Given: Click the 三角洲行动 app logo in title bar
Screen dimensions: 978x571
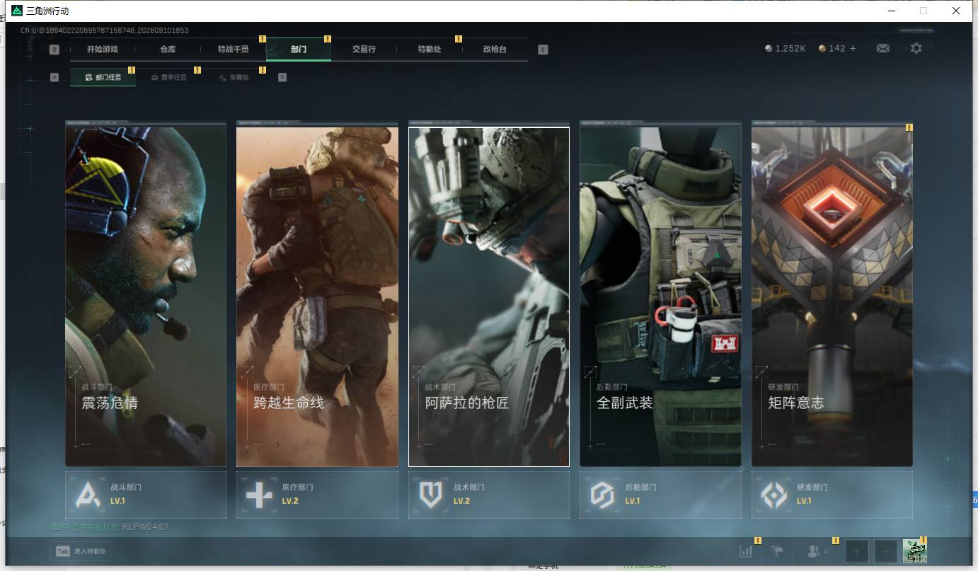Looking at the screenshot, I should click(x=17, y=11).
